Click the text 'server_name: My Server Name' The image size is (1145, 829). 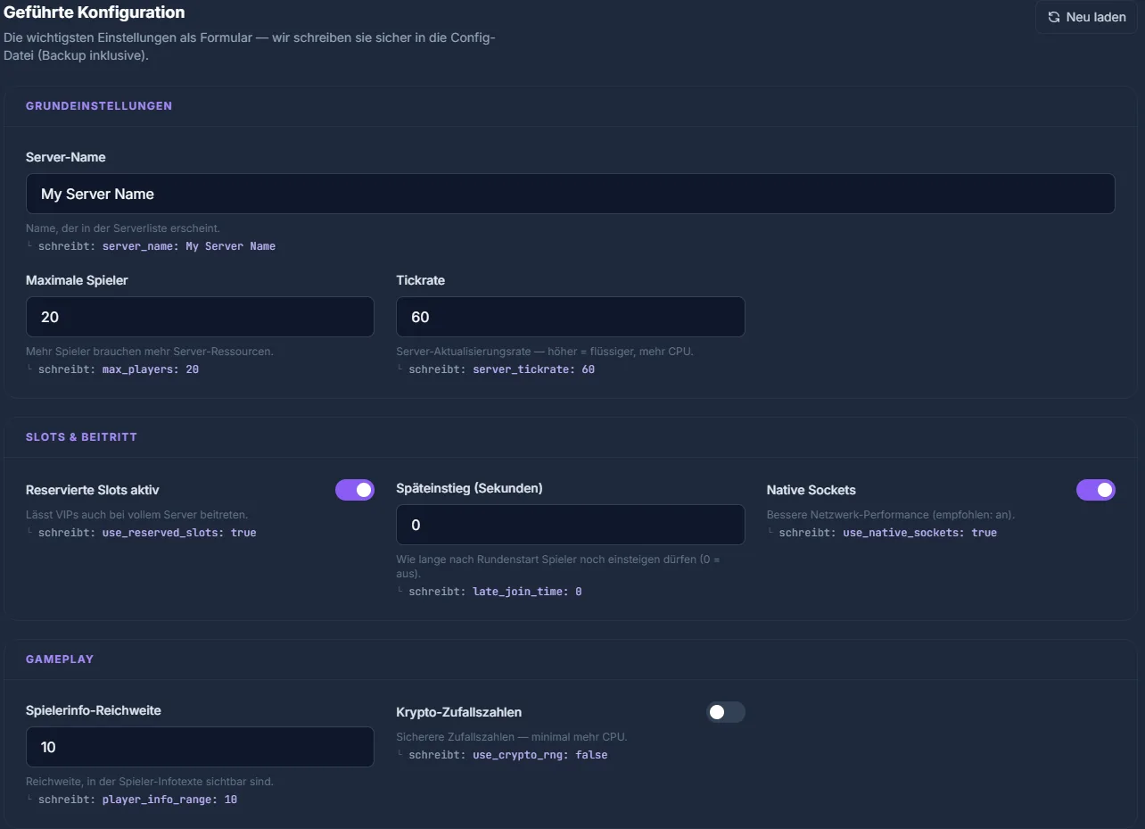(x=189, y=246)
